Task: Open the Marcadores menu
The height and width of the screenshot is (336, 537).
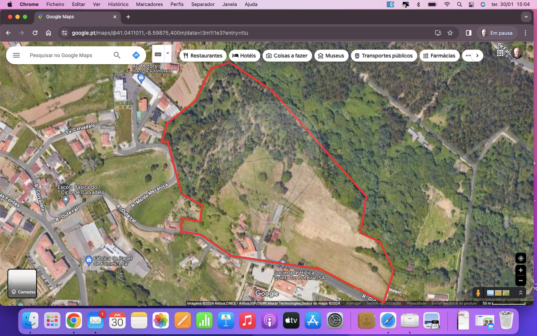Action: click(149, 4)
